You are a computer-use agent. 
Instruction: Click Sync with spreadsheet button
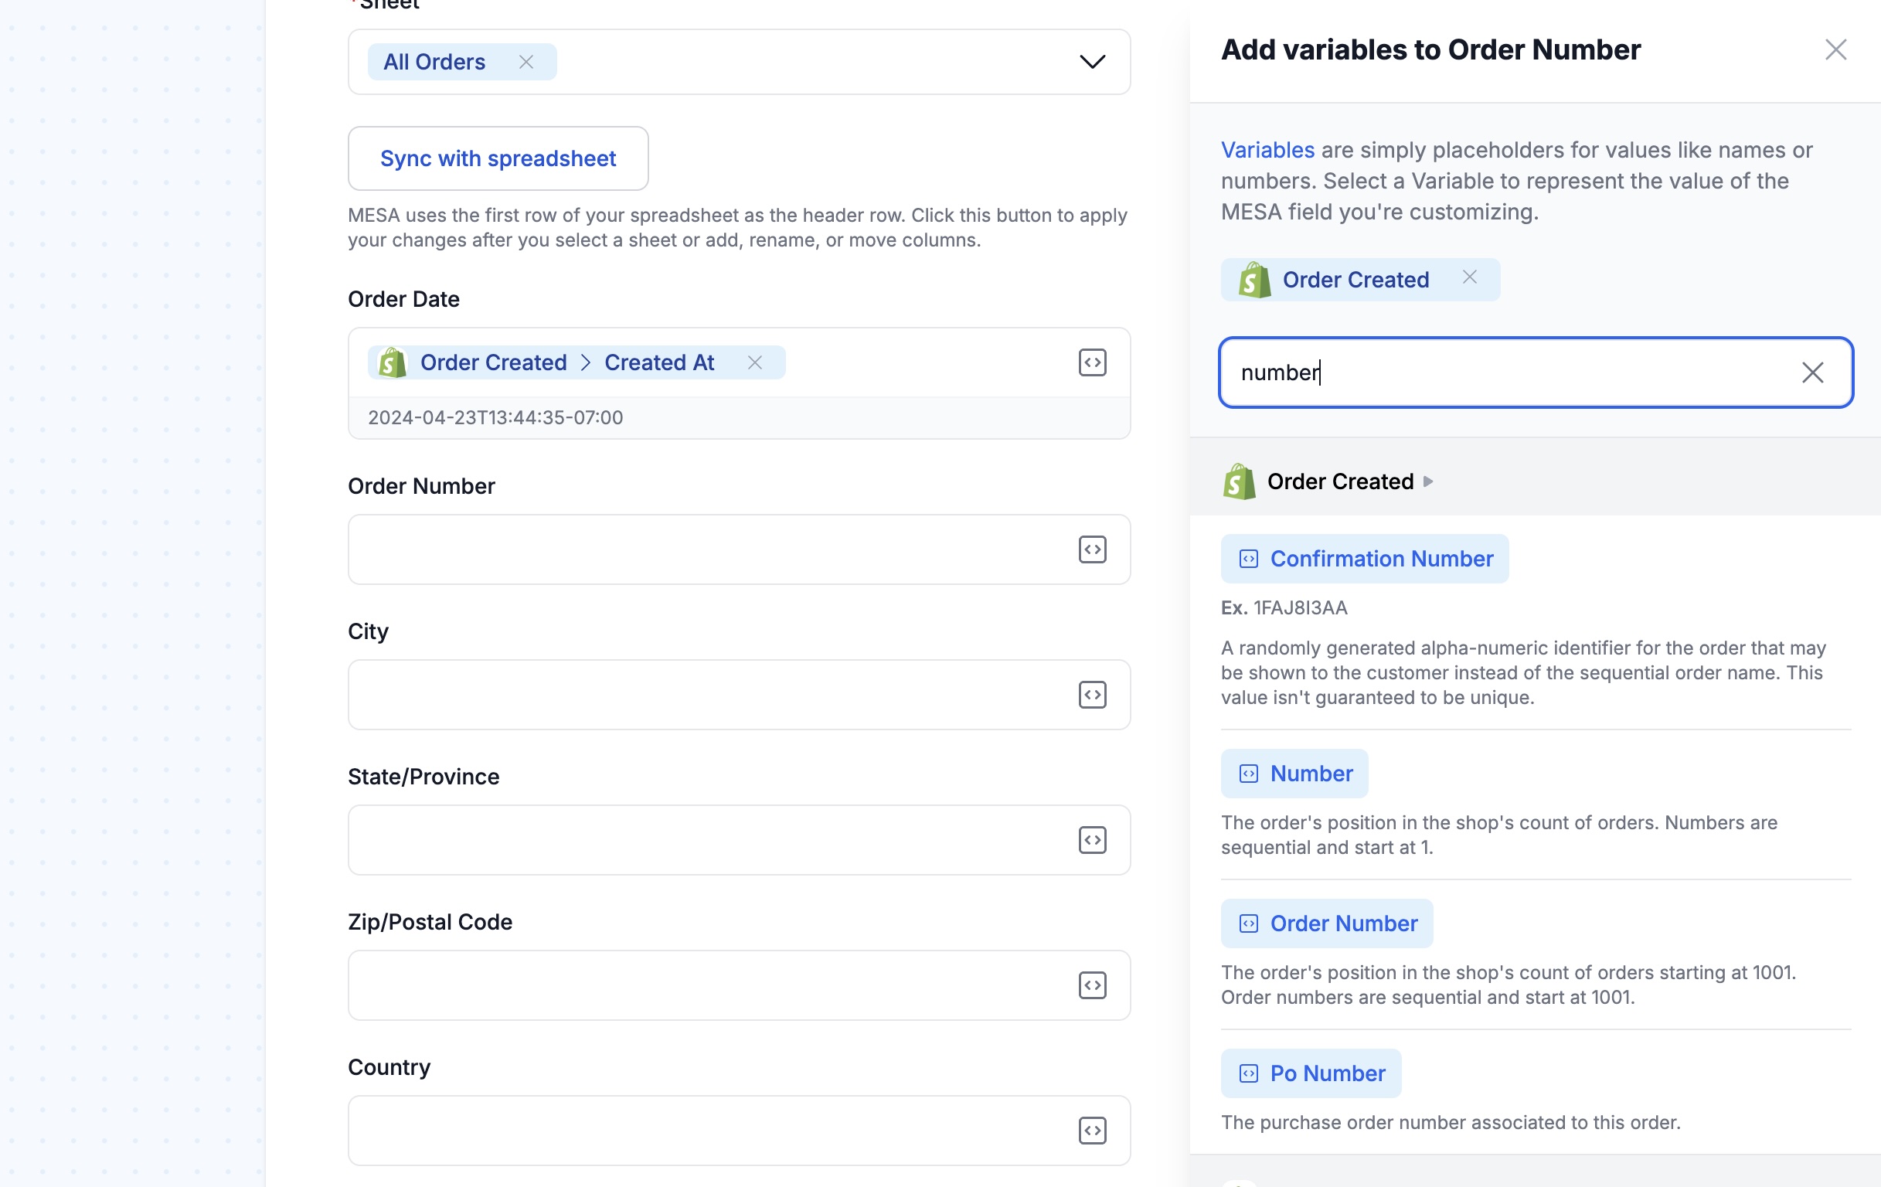[x=498, y=158]
